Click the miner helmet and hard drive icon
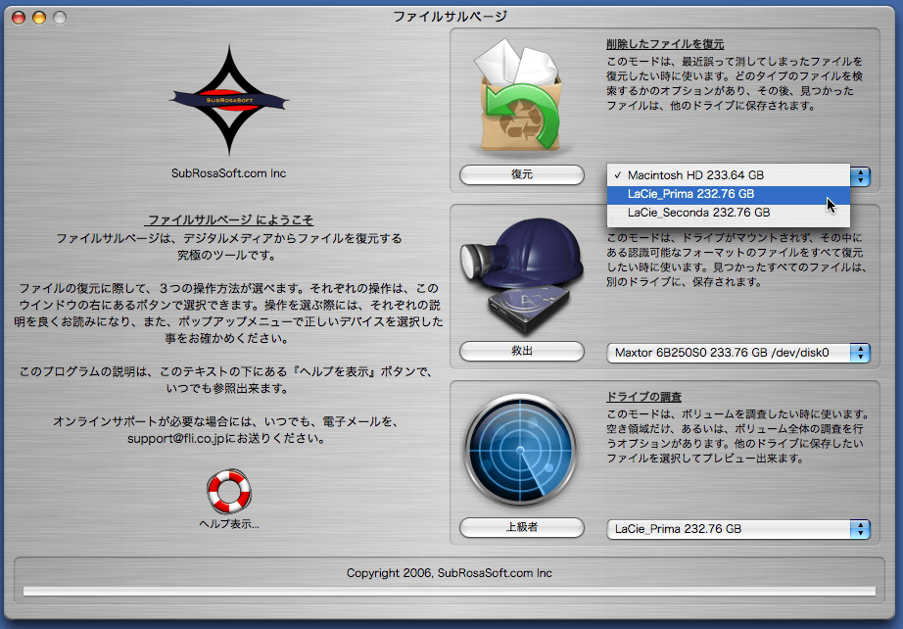903x629 pixels. (521, 276)
